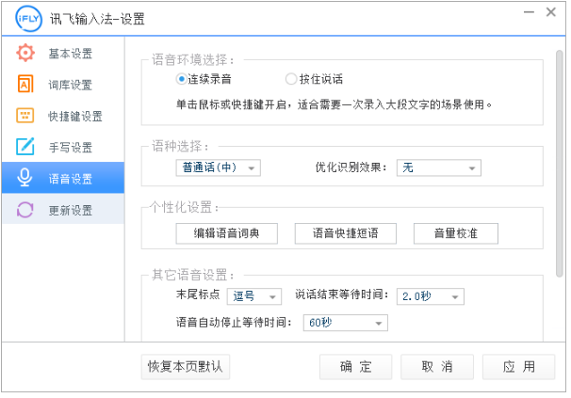Click the gear icon for 基本设置
Viewport: 571px width, 398px height.
coord(25,53)
